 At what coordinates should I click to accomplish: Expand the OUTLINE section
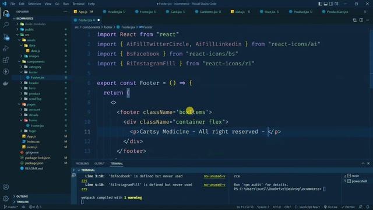[x=22, y=197]
